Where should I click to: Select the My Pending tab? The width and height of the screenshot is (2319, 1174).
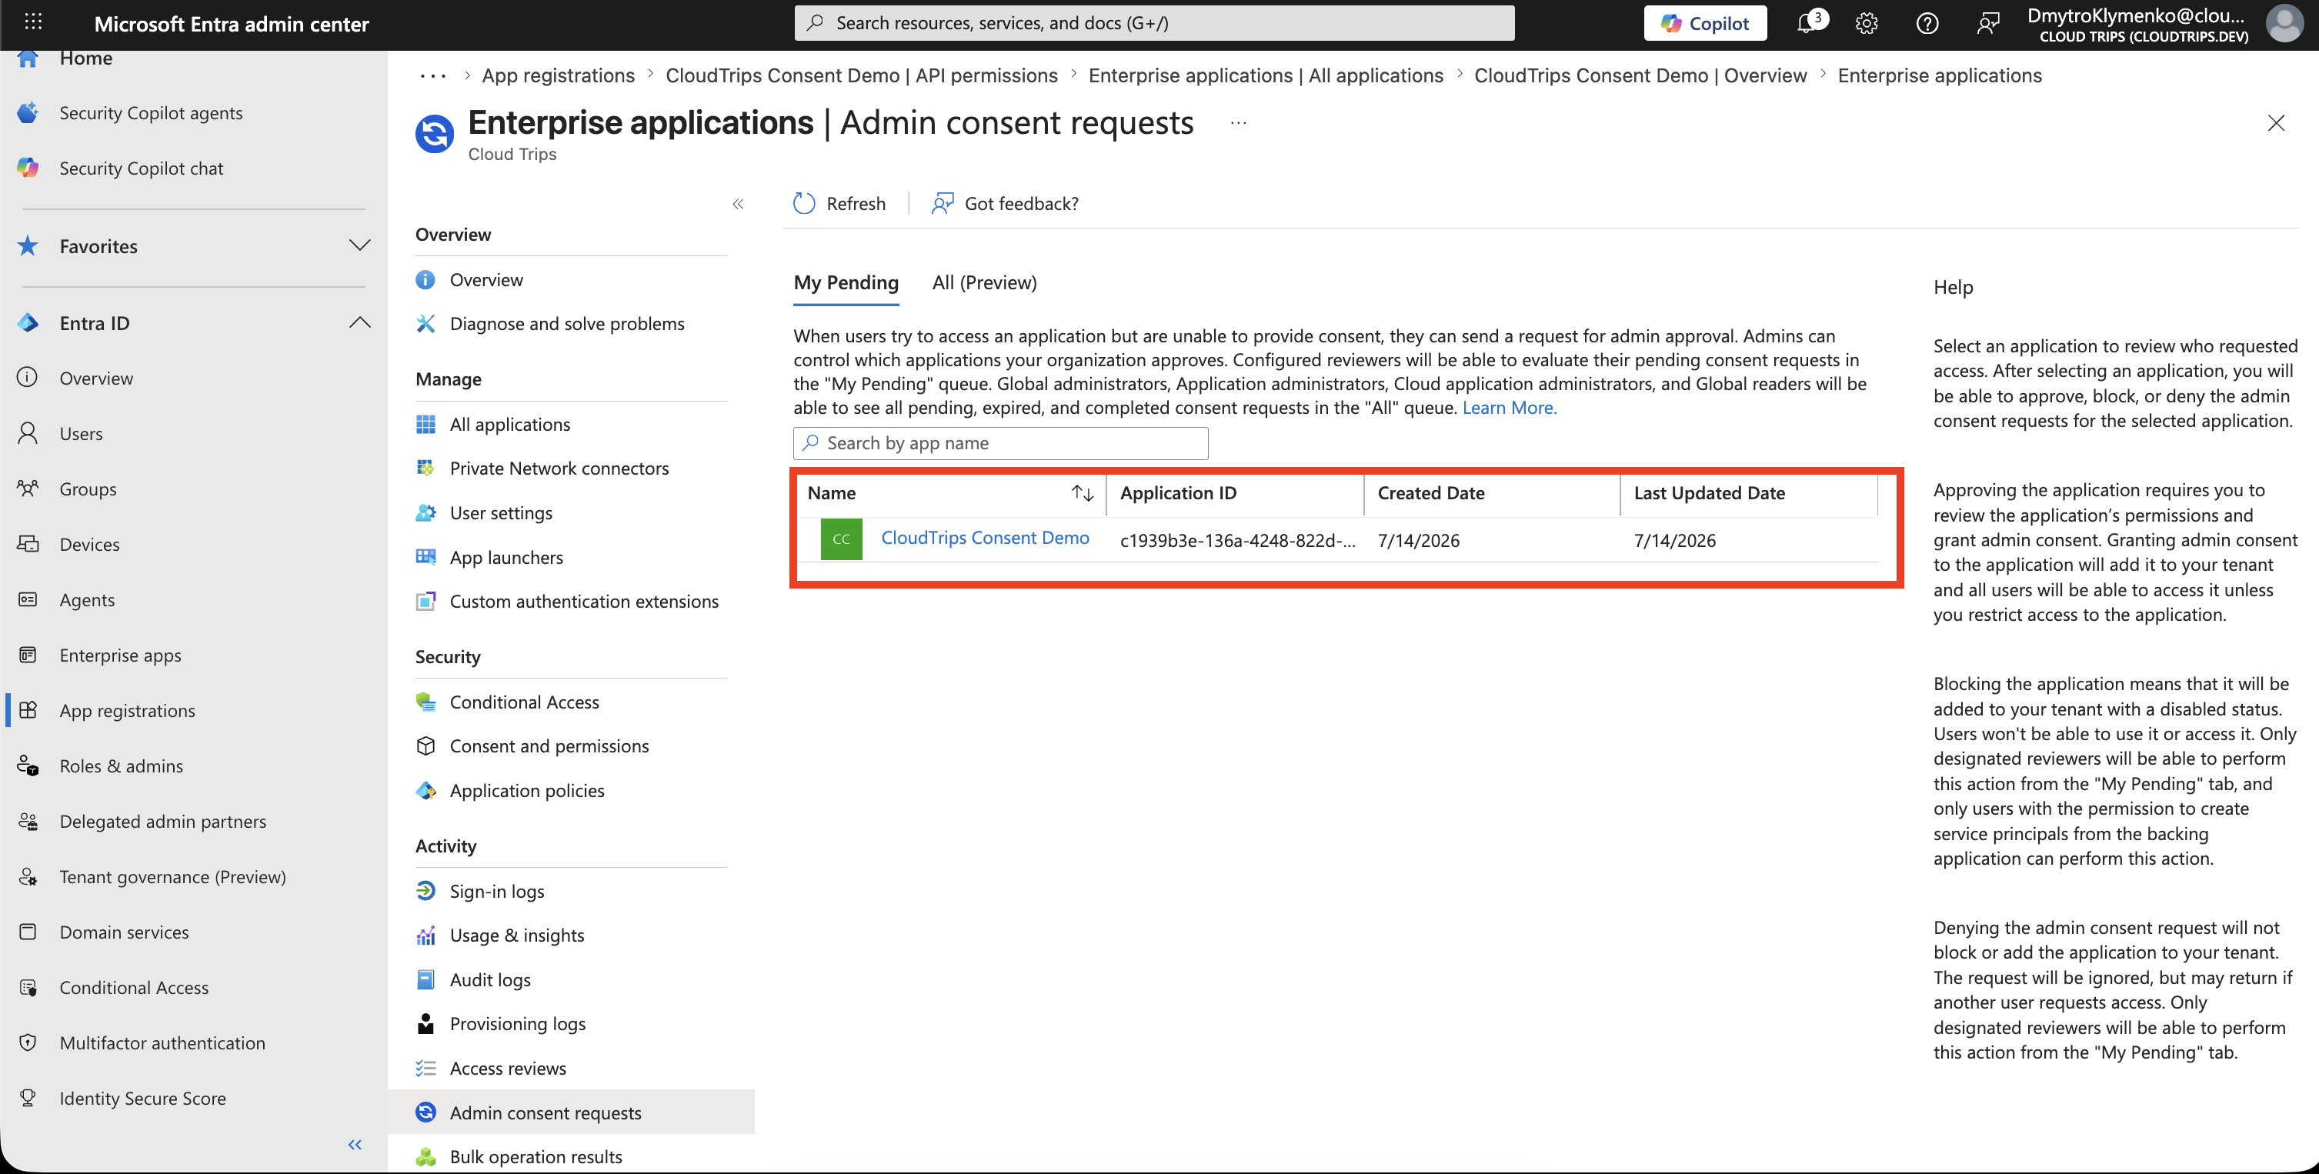point(846,282)
